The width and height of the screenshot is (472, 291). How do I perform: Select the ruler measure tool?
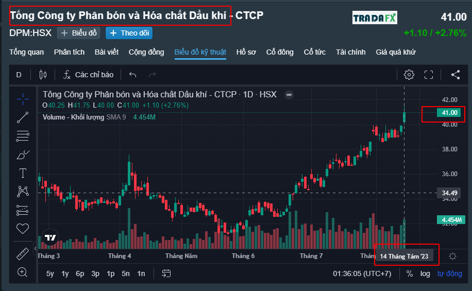pyautogui.click(x=23, y=254)
